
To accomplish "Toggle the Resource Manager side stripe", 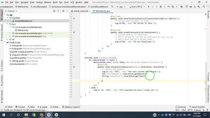I will 2,32.
